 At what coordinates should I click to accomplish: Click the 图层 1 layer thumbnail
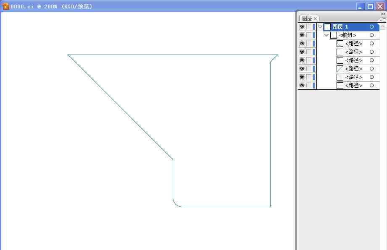(x=327, y=26)
